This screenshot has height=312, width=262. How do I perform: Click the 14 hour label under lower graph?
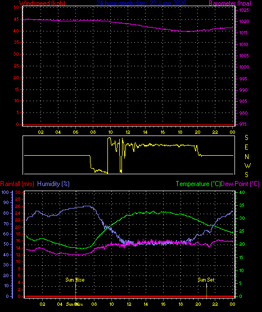tap(146, 304)
